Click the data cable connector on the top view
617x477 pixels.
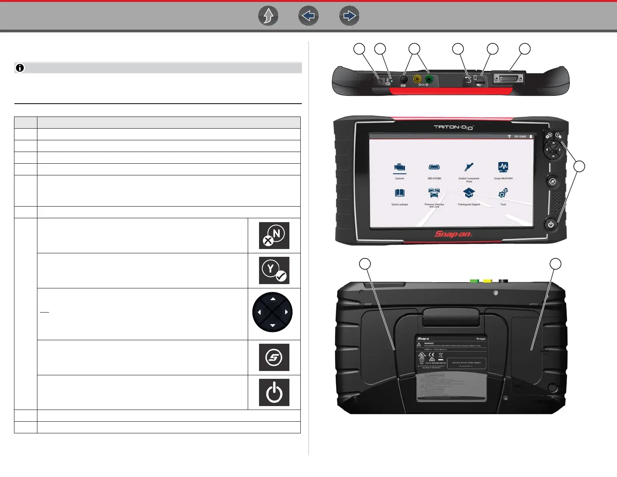click(508, 78)
